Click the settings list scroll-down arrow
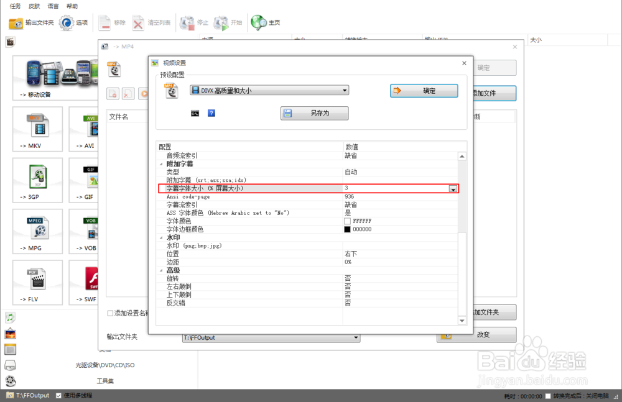622x402 pixels. click(462, 321)
